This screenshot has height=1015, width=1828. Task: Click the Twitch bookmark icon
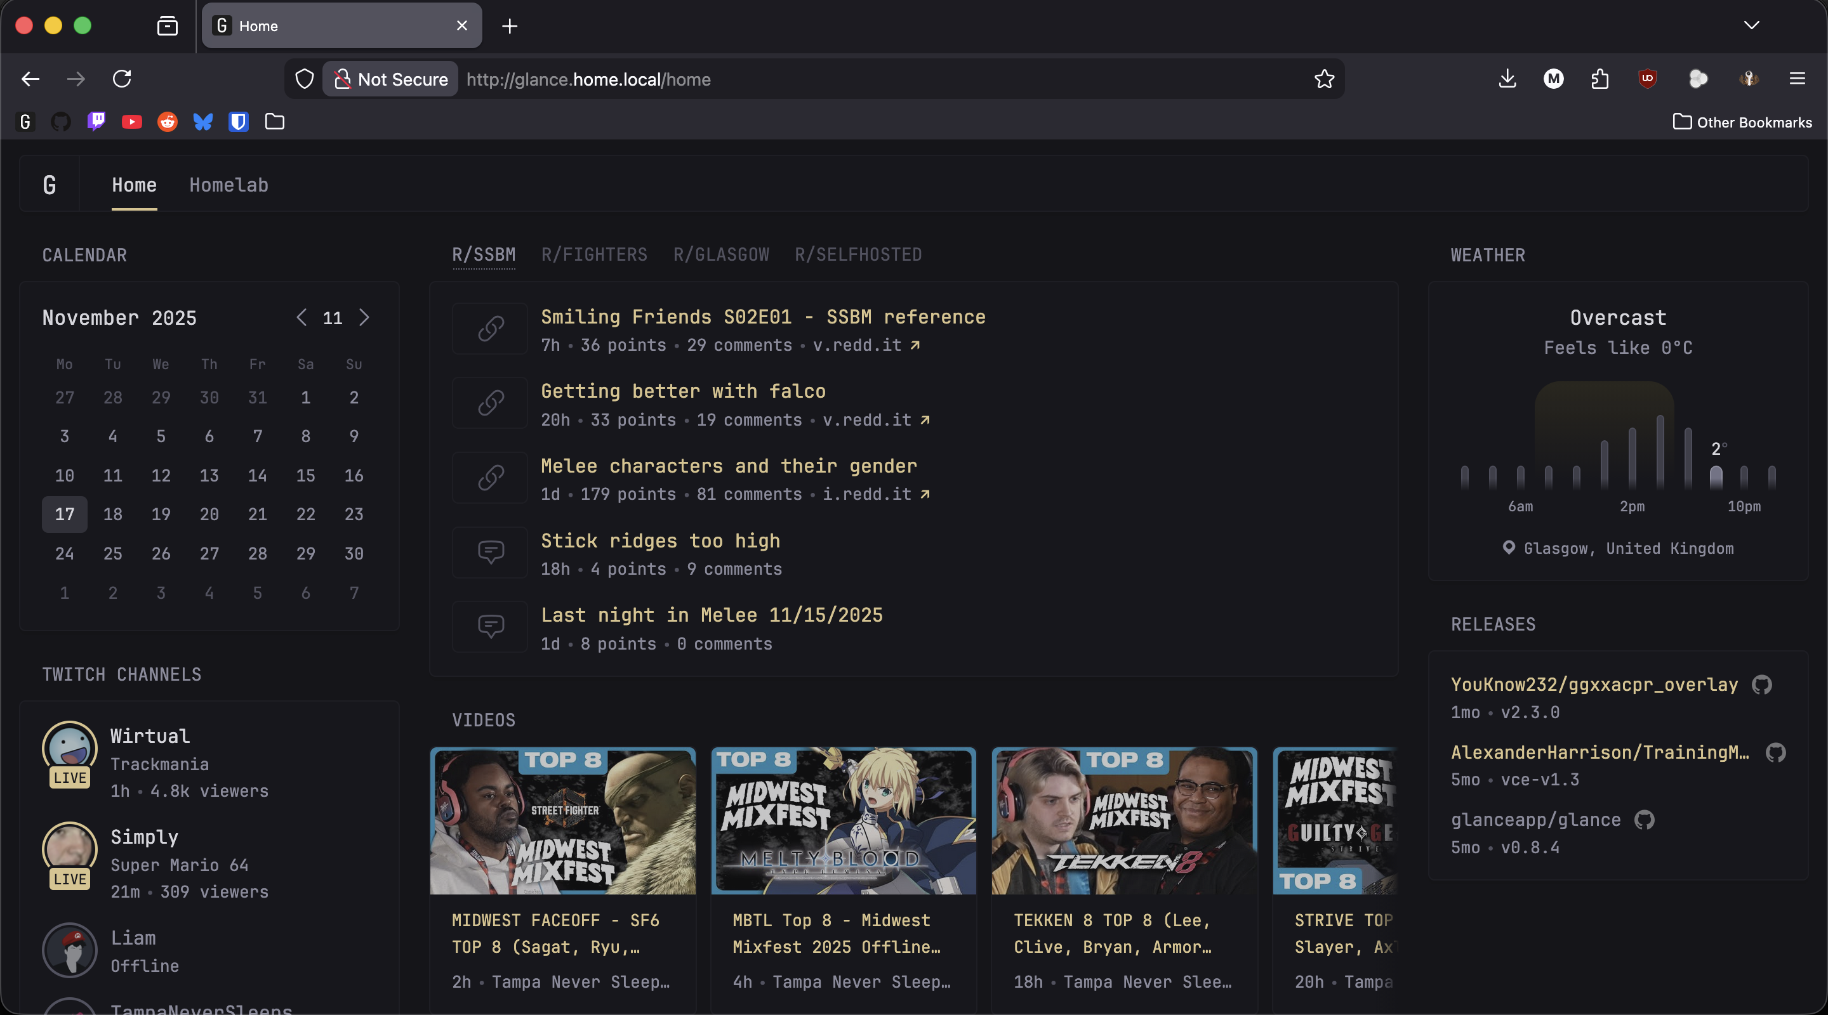point(96,121)
